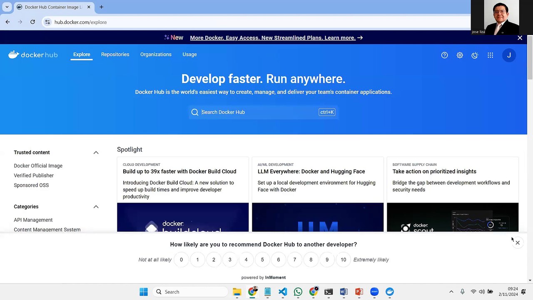Select rating 2 in the survey
The image size is (533, 300).
tap(214, 260)
